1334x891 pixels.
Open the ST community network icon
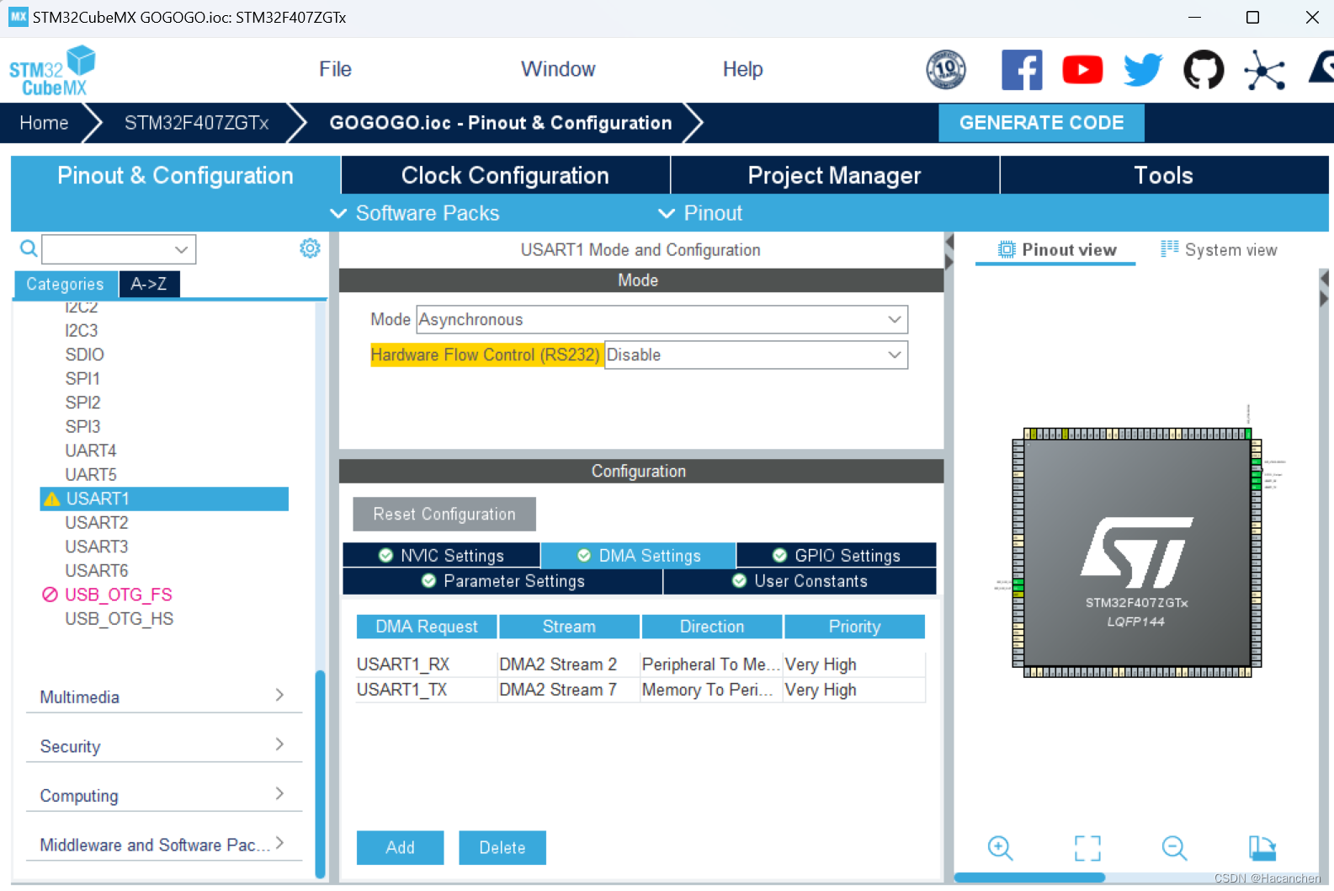click(x=1264, y=70)
